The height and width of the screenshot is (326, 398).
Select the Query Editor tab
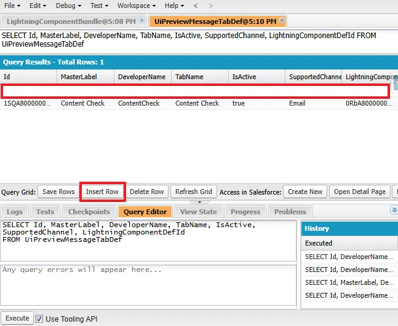click(145, 212)
